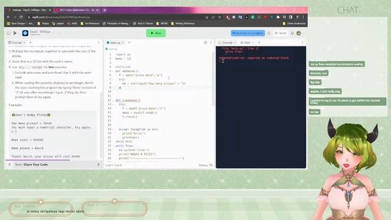Collapse the def addmenu fold arrow on line 5
Image resolution: width=391 pixels, height=220 pixels.
tap(113, 71)
